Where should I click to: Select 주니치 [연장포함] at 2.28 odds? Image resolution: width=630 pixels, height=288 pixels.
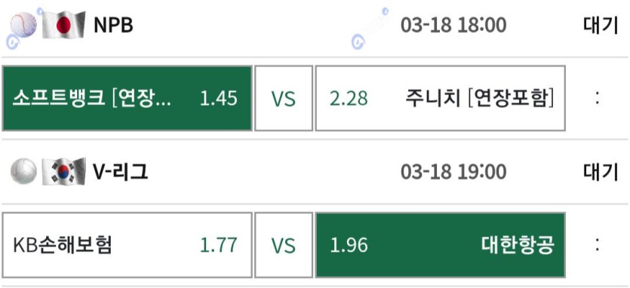441,99
